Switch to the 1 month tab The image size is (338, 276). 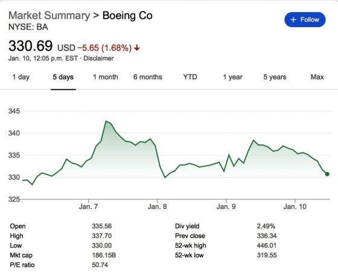(x=106, y=77)
